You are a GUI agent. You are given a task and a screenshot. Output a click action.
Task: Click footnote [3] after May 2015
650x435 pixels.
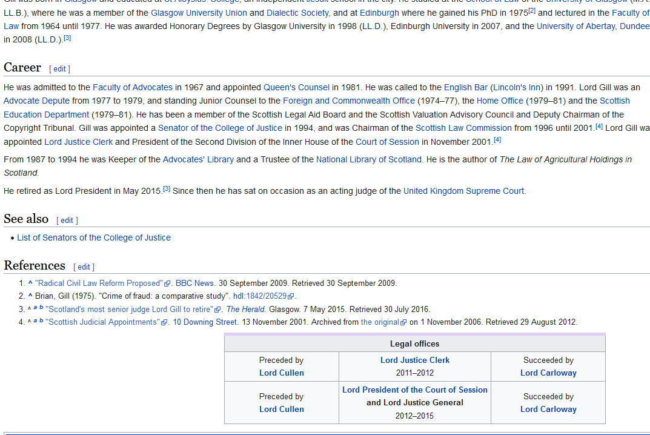(166, 189)
